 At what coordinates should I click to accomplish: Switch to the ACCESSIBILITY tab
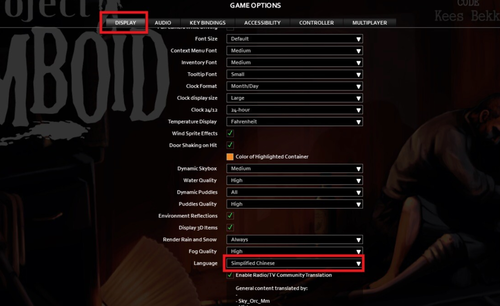[x=262, y=23]
